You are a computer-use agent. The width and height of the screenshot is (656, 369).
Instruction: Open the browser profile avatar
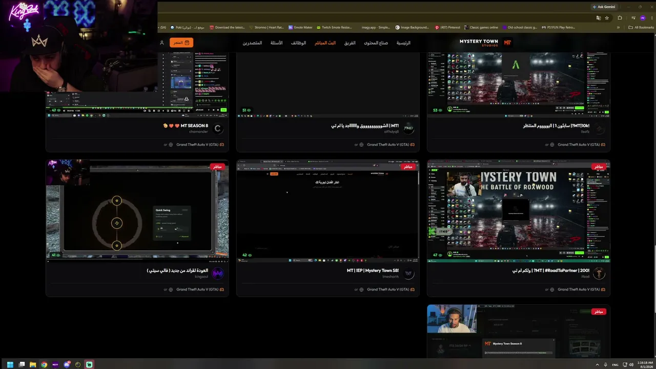coord(643,18)
